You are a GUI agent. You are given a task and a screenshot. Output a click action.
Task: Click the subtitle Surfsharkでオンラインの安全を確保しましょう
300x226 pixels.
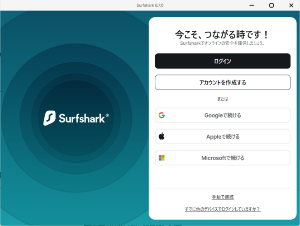pyautogui.click(x=222, y=43)
